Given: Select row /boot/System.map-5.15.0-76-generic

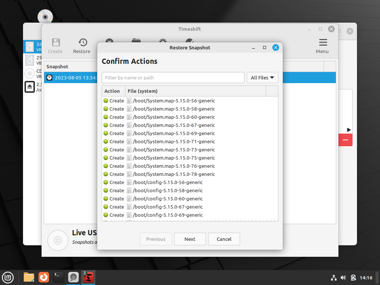Looking at the screenshot, I should 190,166.
